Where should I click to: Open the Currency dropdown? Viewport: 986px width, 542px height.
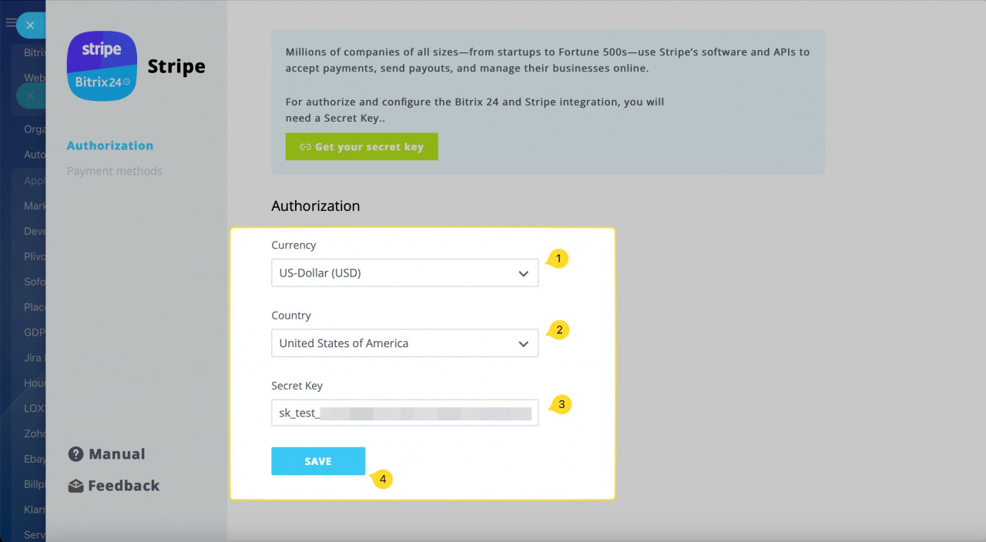(x=404, y=273)
